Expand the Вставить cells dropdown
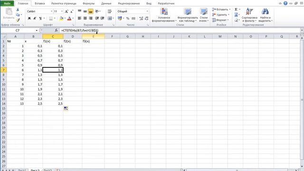Viewport: 304px width, 171px height. 230,9
